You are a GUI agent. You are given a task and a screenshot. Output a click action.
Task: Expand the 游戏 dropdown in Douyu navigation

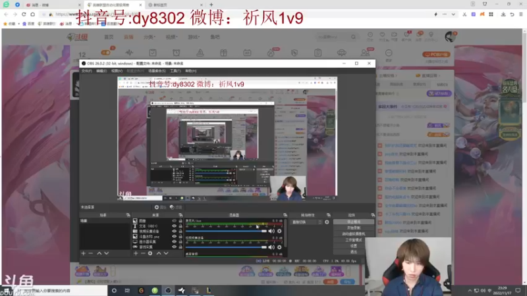click(x=194, y=37)
